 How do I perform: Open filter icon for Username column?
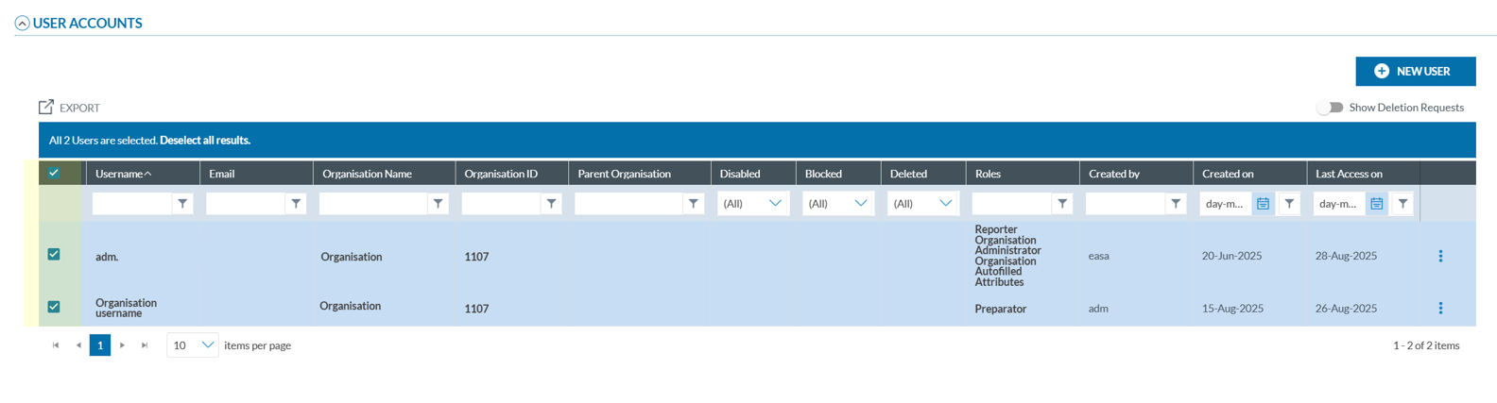tap(182, 204)
